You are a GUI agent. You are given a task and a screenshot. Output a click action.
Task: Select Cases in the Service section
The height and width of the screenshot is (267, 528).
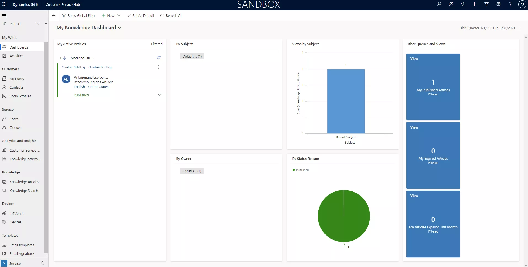click(14, 119)
